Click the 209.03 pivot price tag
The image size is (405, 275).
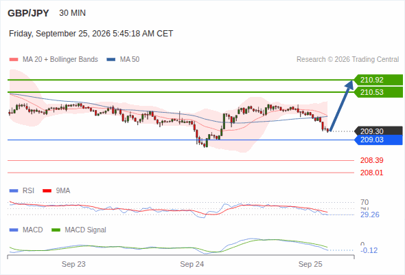(378, 140)
